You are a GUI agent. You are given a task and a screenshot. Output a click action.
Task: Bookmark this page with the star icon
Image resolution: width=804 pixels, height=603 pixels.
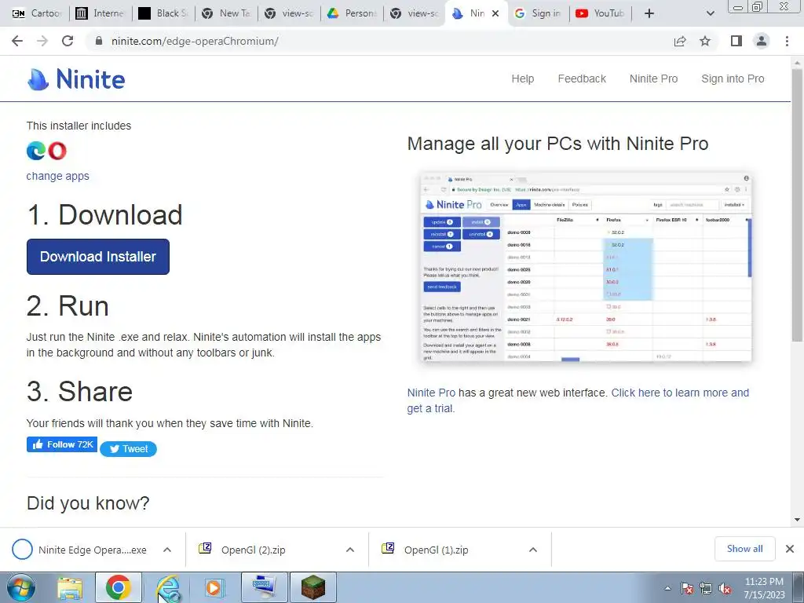pyautogui.click(x=705, y=41)
